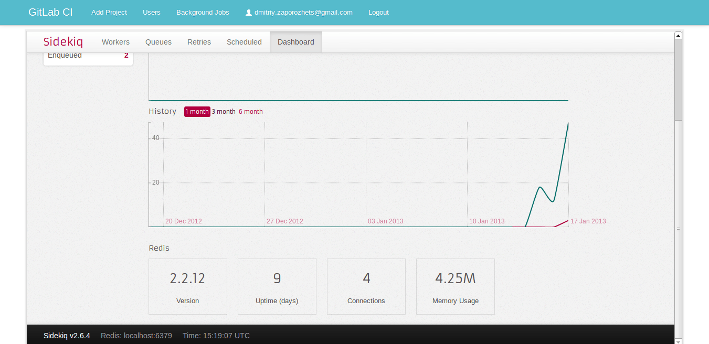Click the user account icon in navbar

click(248, 12)
